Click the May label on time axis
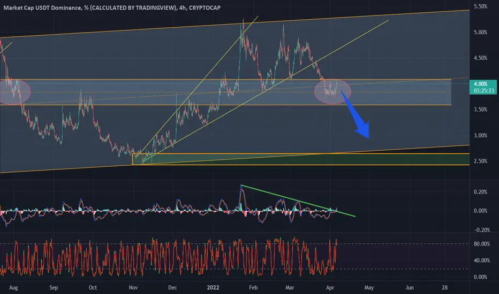 coord(369,288)
